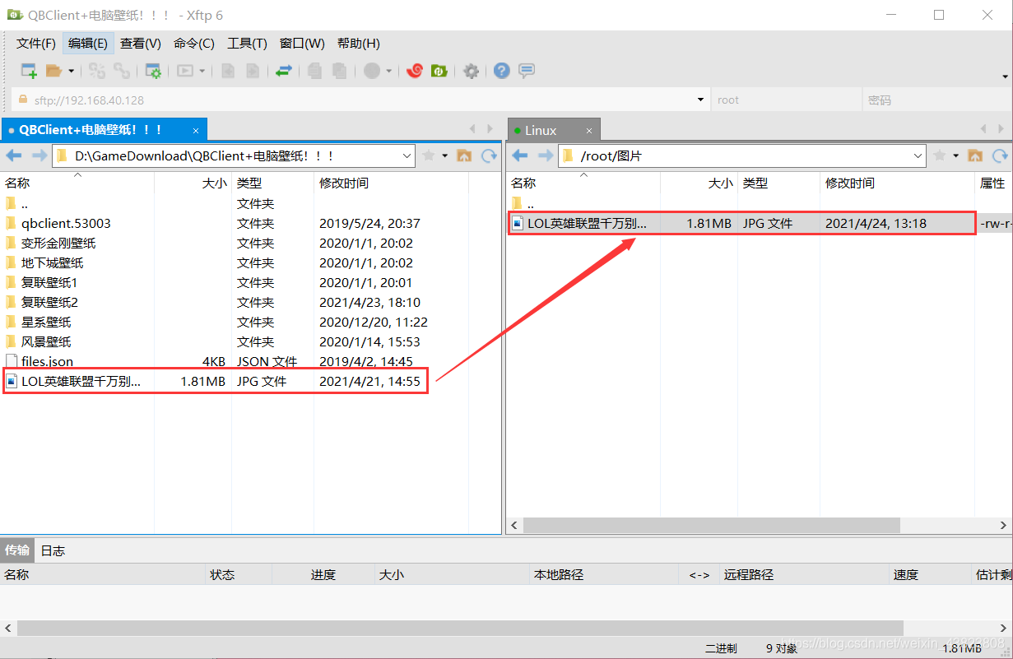Click the green-blue synchronize arrows icon
The width and height of the screenshot is (1013, 659).
(x=284, y=72)
